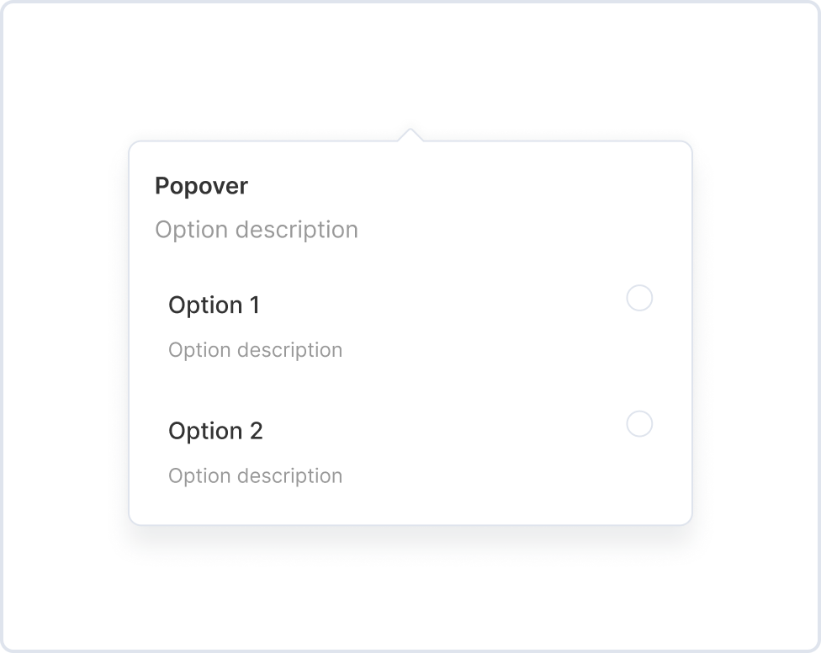Click the description directly under Popover title

[256, 230]
